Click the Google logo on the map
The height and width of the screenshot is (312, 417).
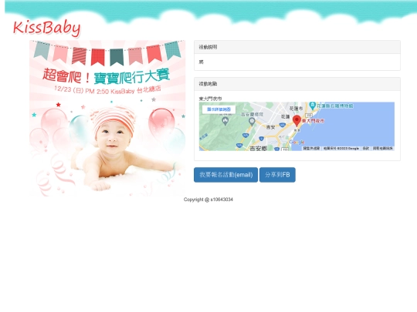(297, 143)
